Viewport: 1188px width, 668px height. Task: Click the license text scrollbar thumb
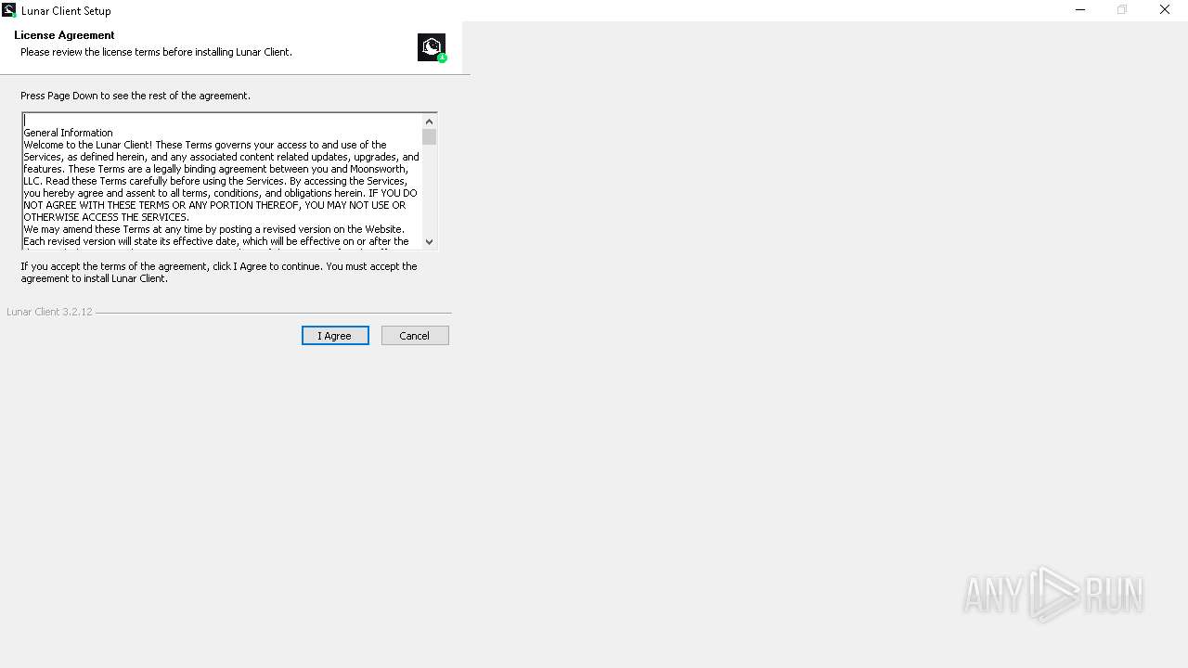(429, 137)
